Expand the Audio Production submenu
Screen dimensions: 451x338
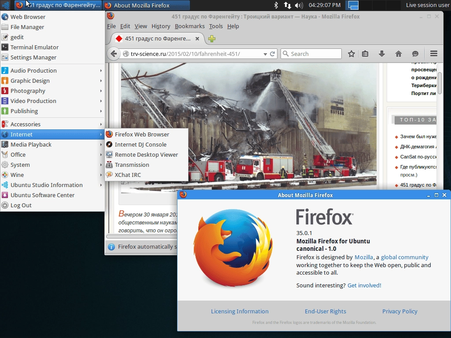pos(52,70)
